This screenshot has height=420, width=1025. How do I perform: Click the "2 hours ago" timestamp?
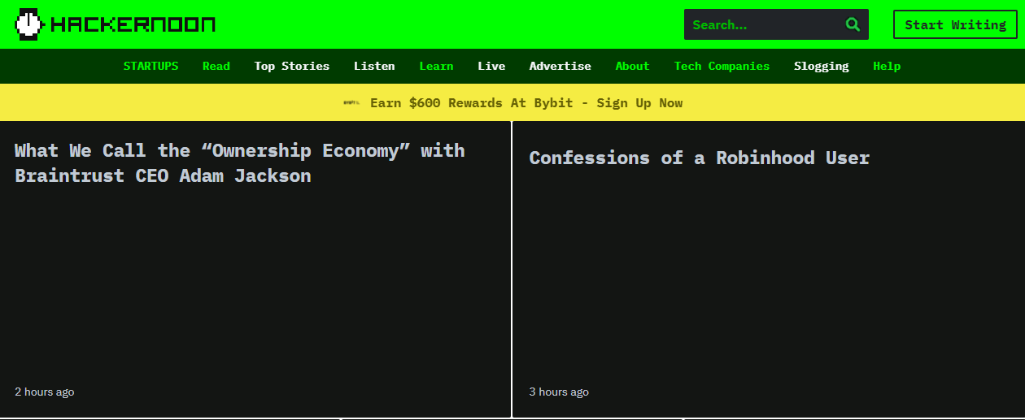click(x=45, y=392)
